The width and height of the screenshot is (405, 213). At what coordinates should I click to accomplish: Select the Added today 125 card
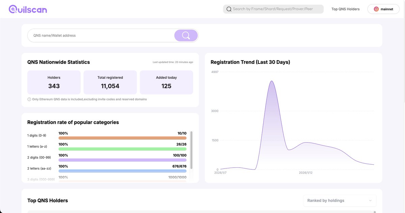pyautogui.click(x=166, y=82)
